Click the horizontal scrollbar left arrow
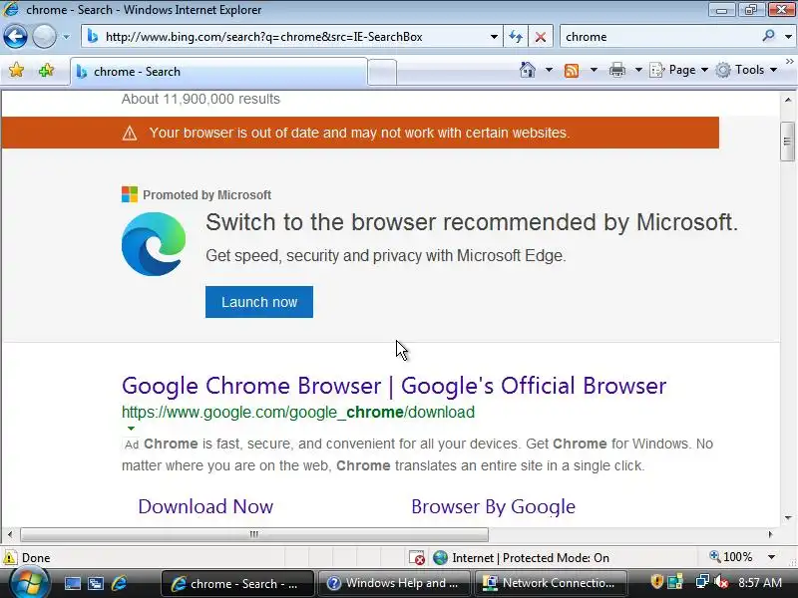 10,534
